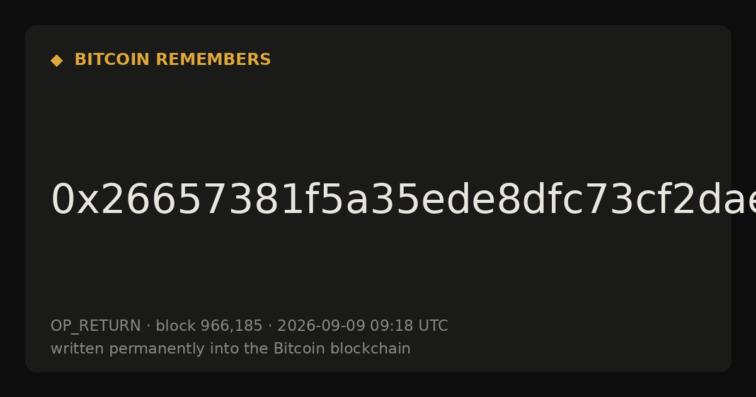Viewport: 756px width, 397px height.
Task: Select the BITCOIN REMEMBERS heading
Action: click(x=173, y=60)
